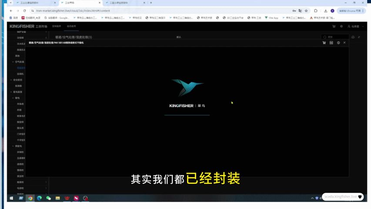The image size is (371, 209).
Task: Open the 3D工业监控平台 bookmark
Action: (233, 18)
